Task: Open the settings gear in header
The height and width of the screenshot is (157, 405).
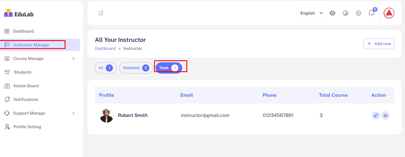Action: click(x=358, y=13)
